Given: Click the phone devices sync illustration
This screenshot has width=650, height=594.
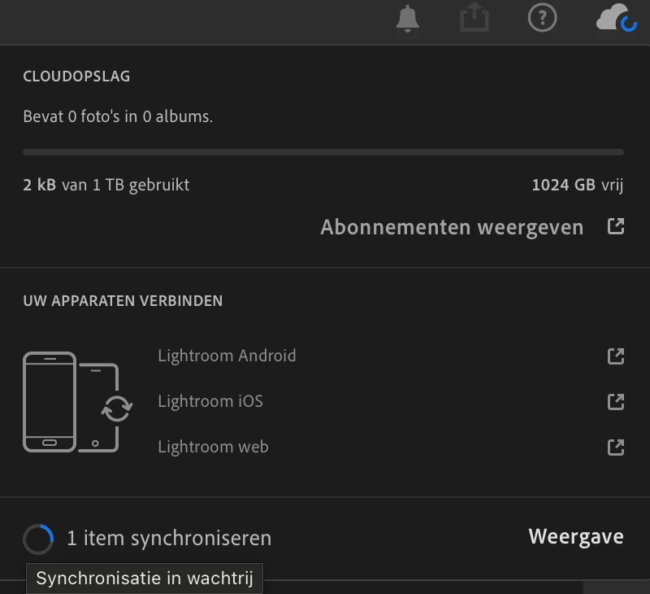Looking at the screenshot, I should pos(77,402).
